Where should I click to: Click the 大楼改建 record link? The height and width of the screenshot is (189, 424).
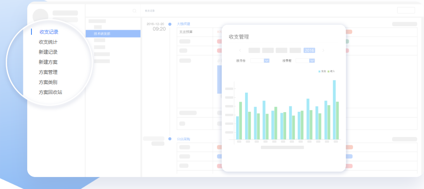pos(183,24)
